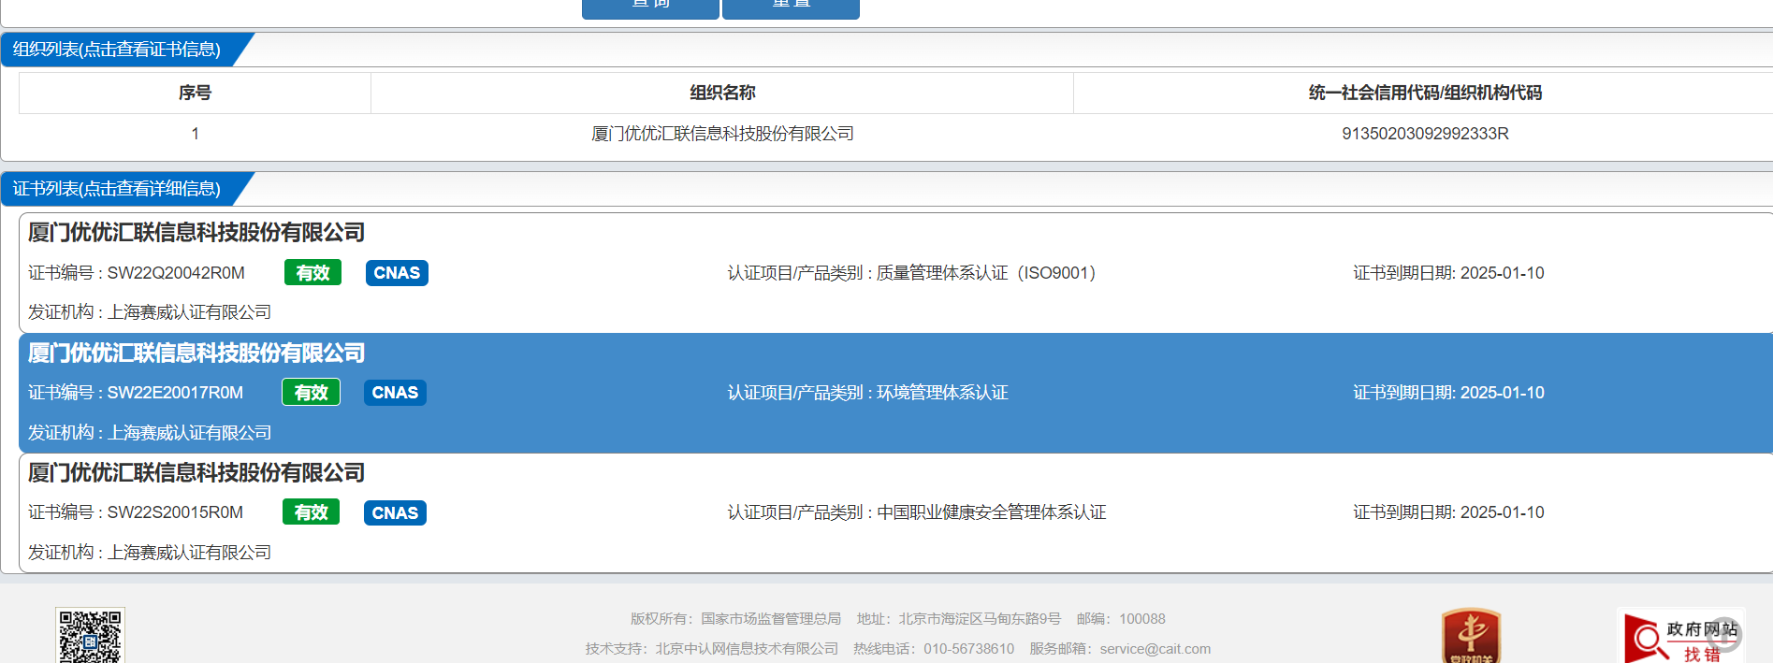Click the red 党政机关 emblem icon
The height and width of the screenshot is (663, 1773).
pyautogui.click(x=1471, y=636)
